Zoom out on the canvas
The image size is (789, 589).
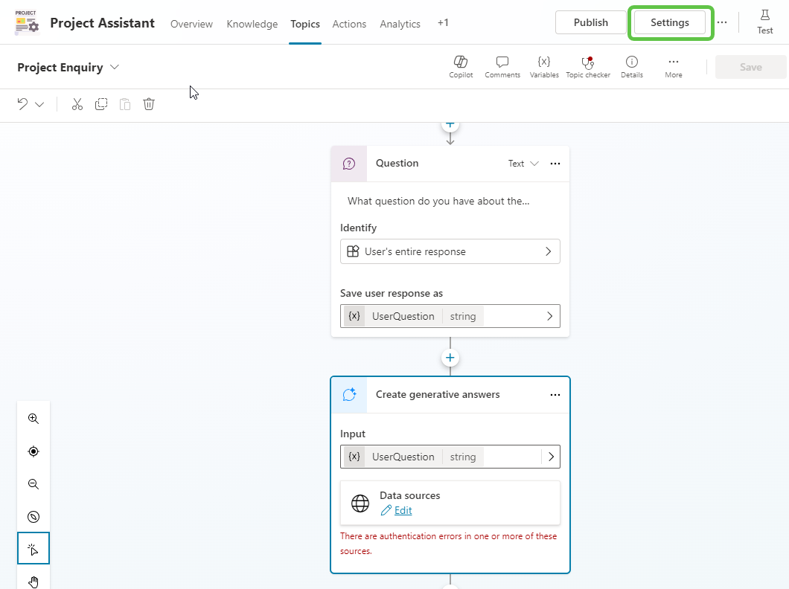tap(33, 484)
